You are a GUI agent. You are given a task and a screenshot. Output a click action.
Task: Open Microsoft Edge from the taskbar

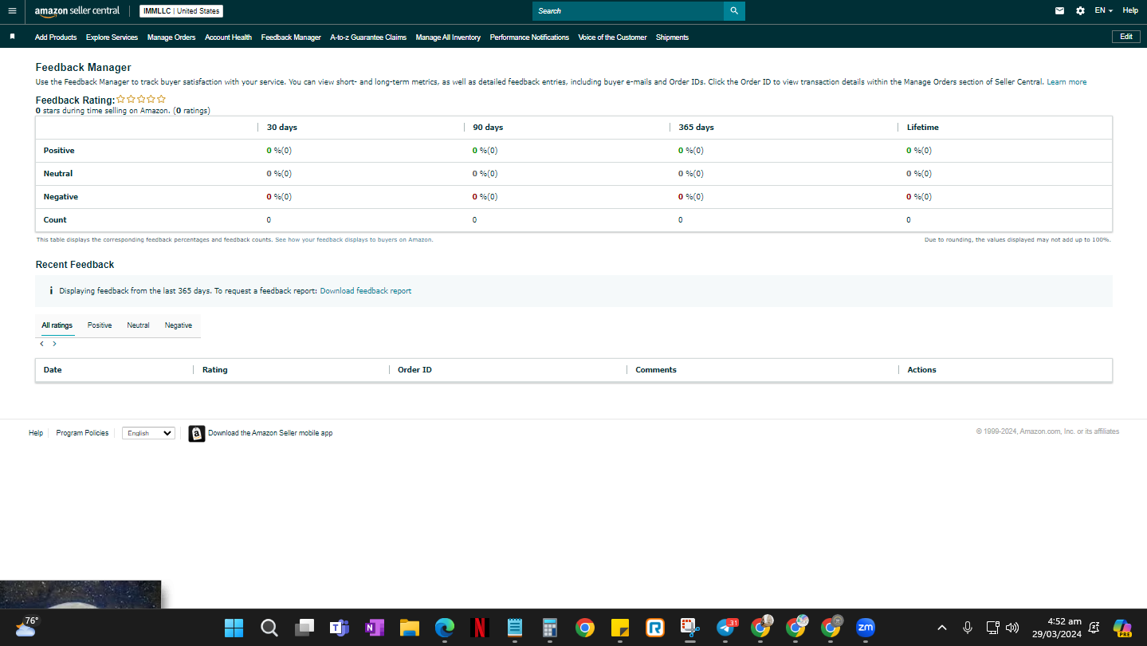point(445,628)
